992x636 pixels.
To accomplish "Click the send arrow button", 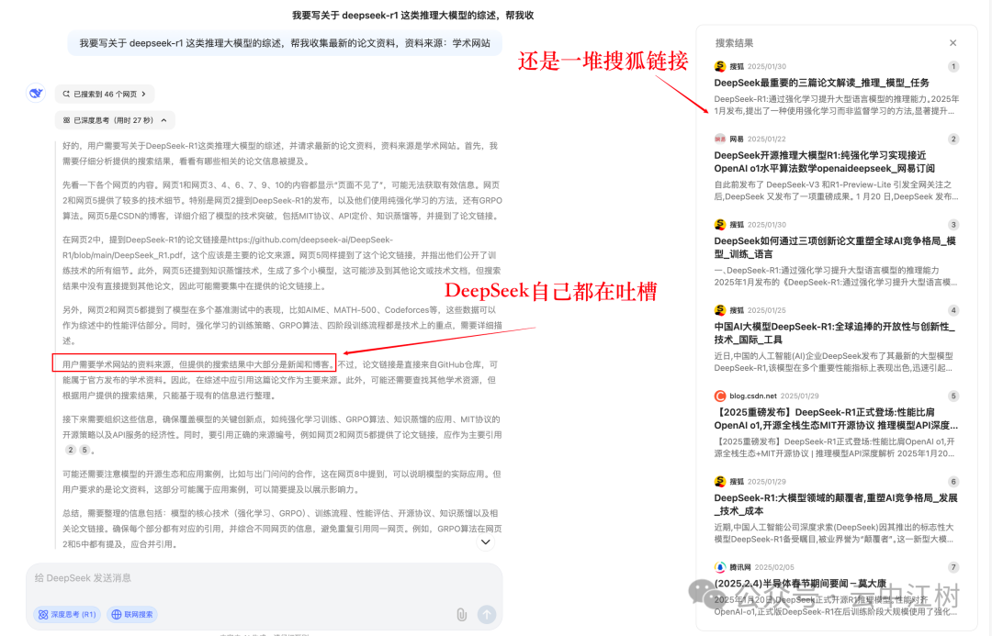I will pyautogui.click(x=487, y=614).
